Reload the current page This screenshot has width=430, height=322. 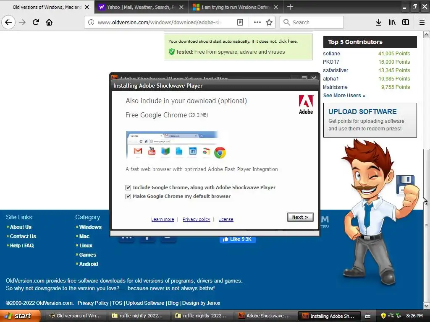point(36,22)
